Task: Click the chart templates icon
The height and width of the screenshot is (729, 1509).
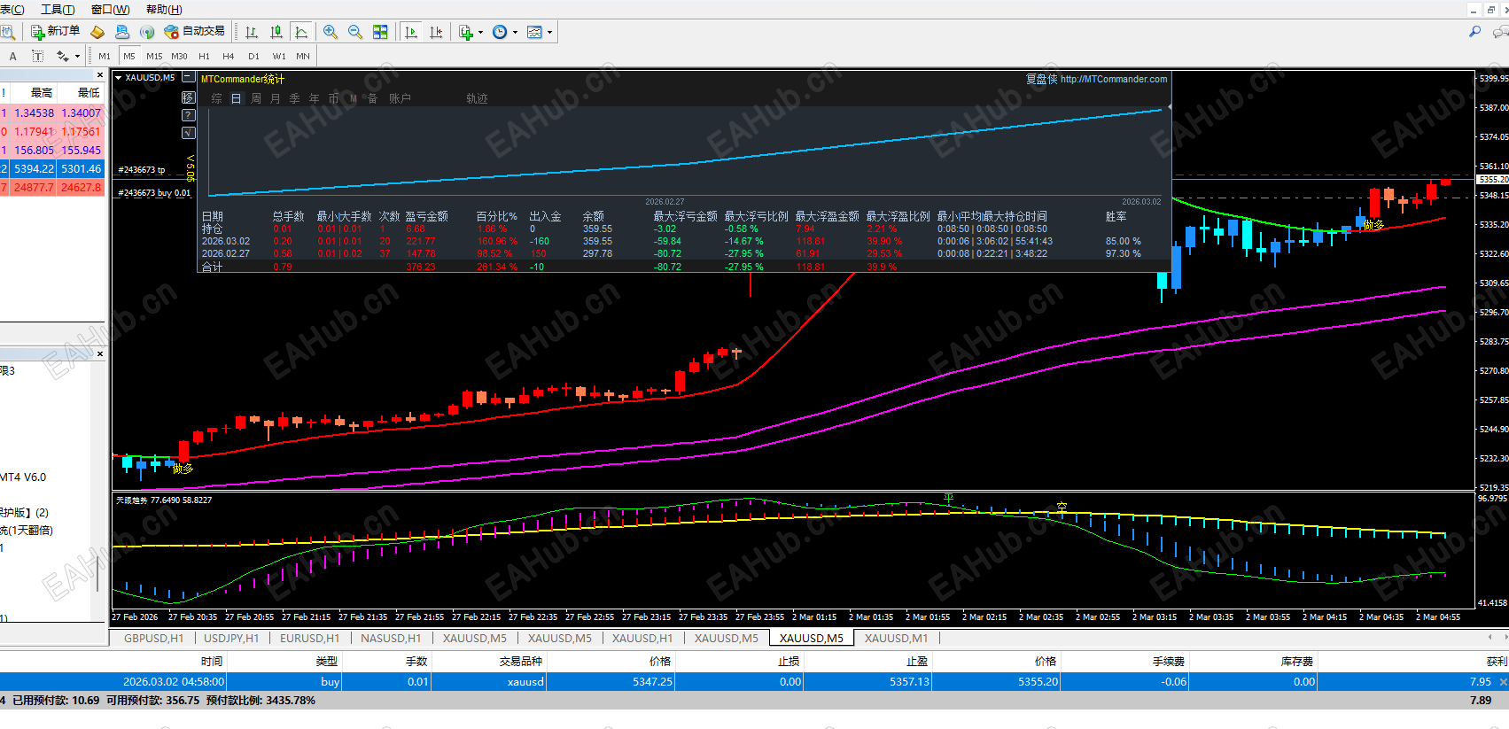Action: [534, 32]
